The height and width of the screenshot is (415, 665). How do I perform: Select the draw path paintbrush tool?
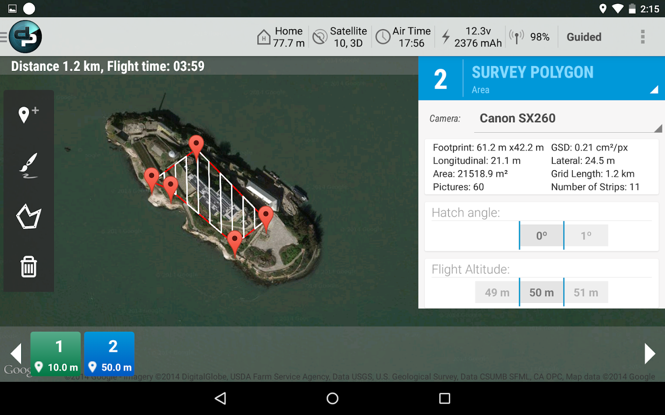point(28,165)
